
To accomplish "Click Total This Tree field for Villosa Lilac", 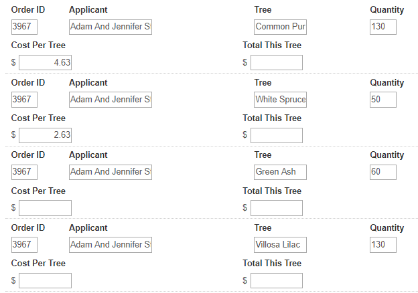I will coord(277,280).
